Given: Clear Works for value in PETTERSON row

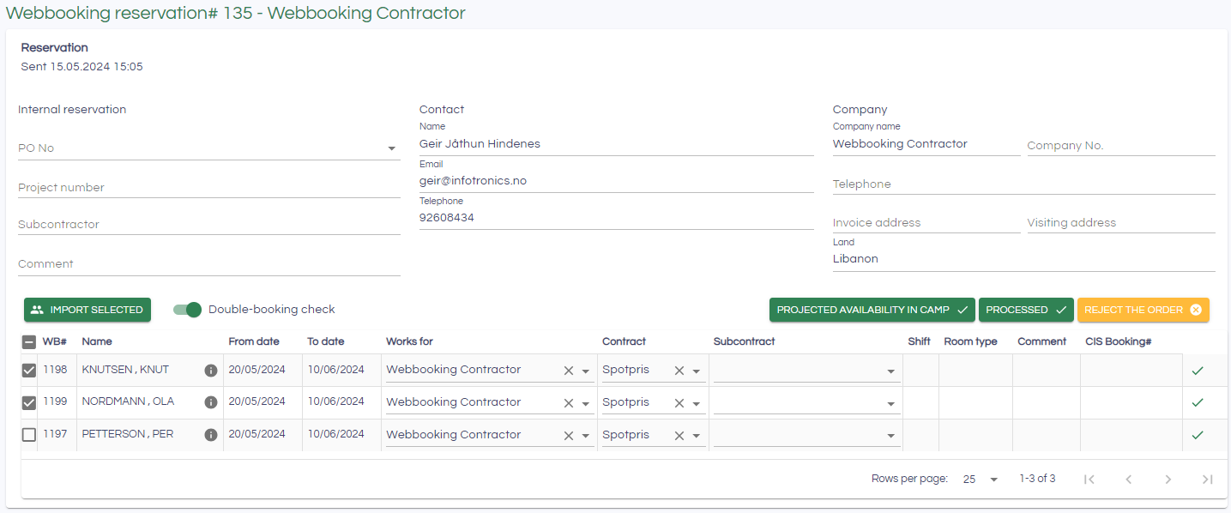Looking at the screenshot, I should click(568, 436).
